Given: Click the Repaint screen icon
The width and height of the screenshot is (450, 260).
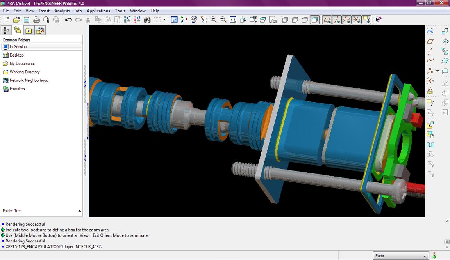Looking at the screenshot, I should pyautogui.click(x=174, y=20).
